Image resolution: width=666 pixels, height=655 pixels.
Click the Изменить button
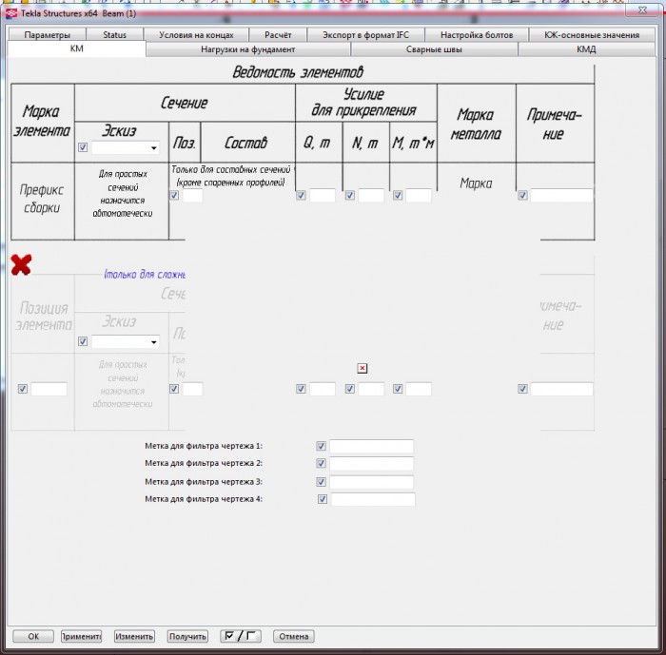point(134,636)
